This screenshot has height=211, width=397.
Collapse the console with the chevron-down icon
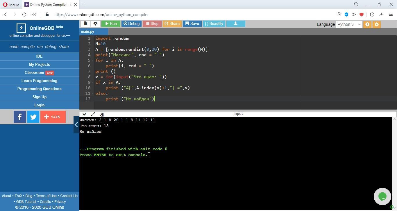(84, 114)
